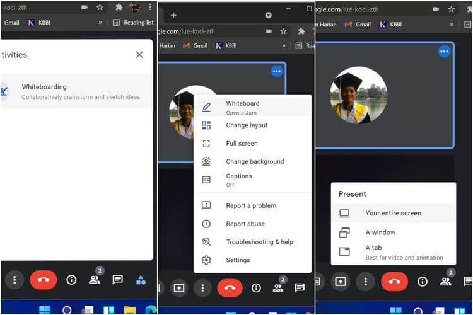Present Your entire screen

pos(394,213)
